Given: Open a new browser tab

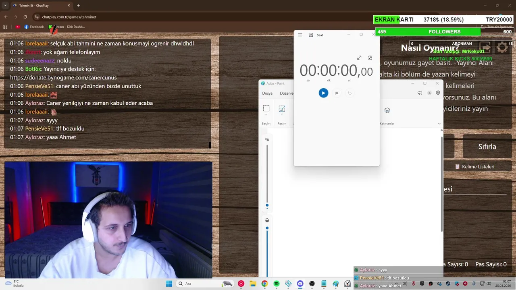Looking at the screenshot, I should pos(78,5).
